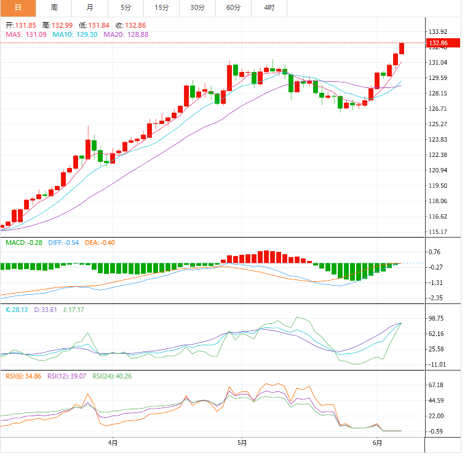This screenshot has width=465, height=461.
Task: Click the MA5: 131.09 legend label
Action: coord(26,35)
